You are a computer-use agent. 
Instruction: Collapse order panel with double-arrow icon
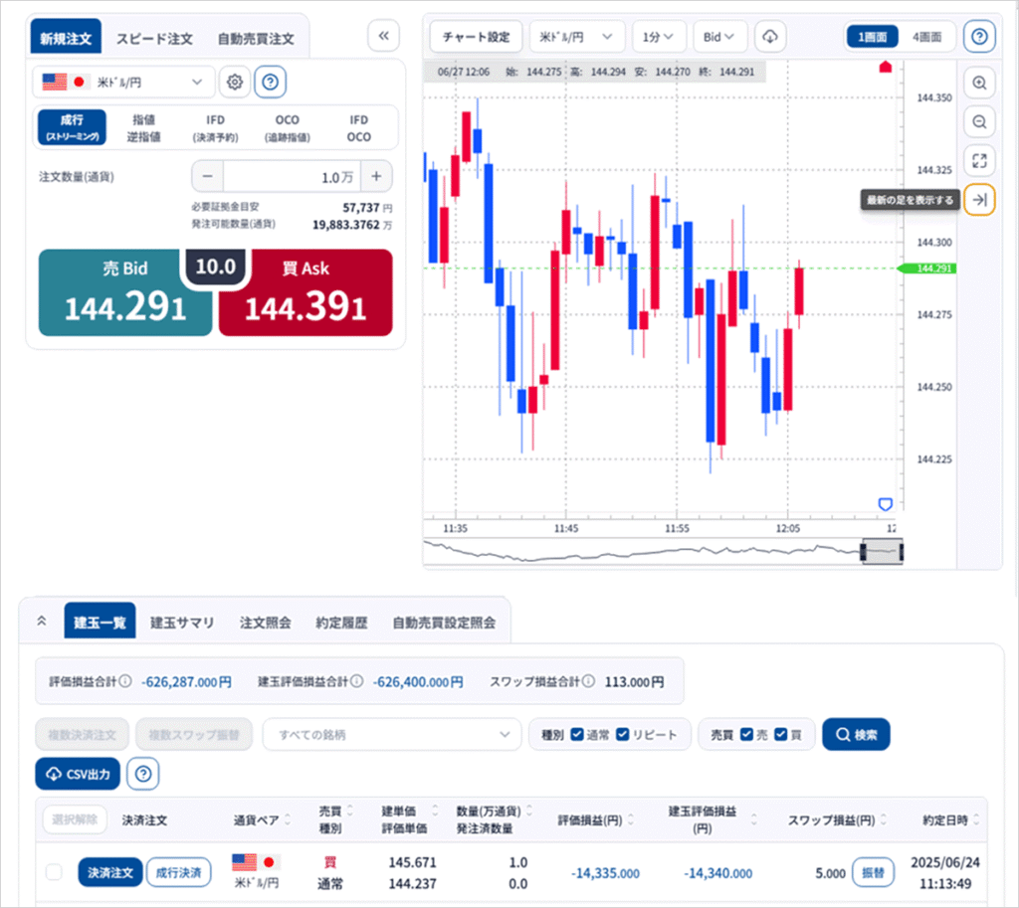point(383,37)
